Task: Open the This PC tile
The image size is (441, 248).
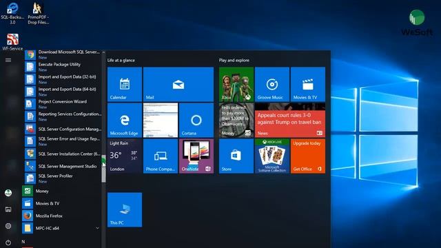Action: tap(125, 209)
